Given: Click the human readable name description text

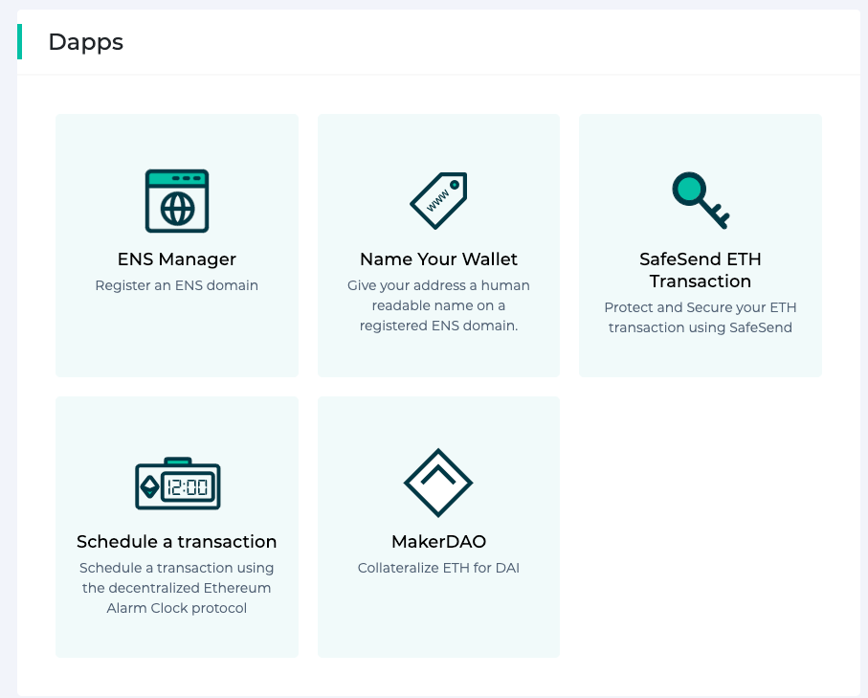Looking at the screenshot, I should coord(438,305).
